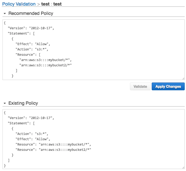Click the Existing Policy heading text
The width and height of the screenshot is (186, 171).
tap(23, 103)
